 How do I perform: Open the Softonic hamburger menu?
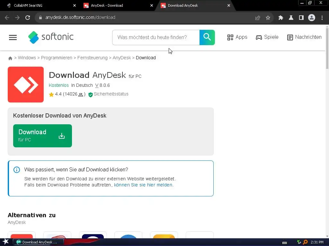(13, 37)
